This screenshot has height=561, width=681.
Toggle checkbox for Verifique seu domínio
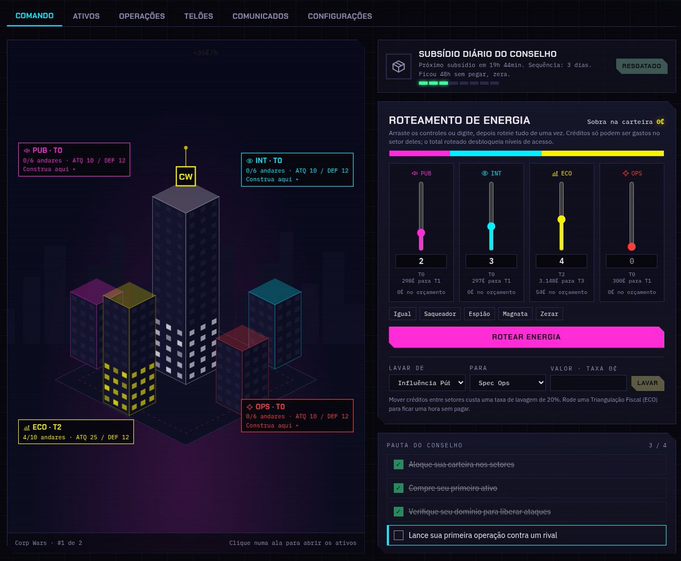[x=398, y=512]
